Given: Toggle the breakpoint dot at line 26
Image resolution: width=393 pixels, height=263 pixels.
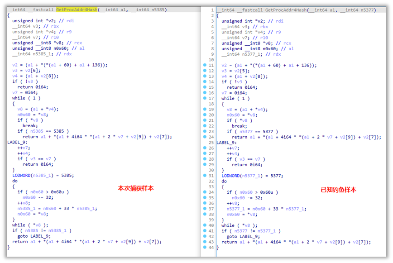Looking at the screenshot, I should click(205, 148).
